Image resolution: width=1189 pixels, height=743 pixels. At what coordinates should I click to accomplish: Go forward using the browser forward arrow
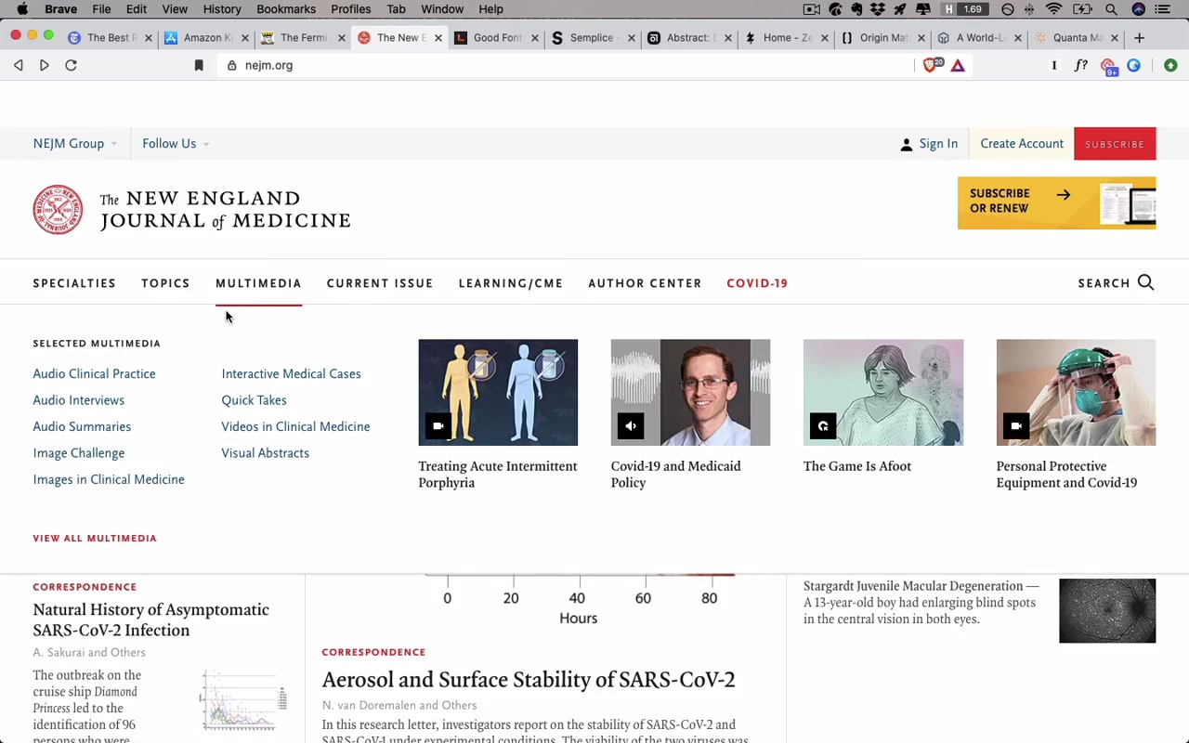pos(44,65)
